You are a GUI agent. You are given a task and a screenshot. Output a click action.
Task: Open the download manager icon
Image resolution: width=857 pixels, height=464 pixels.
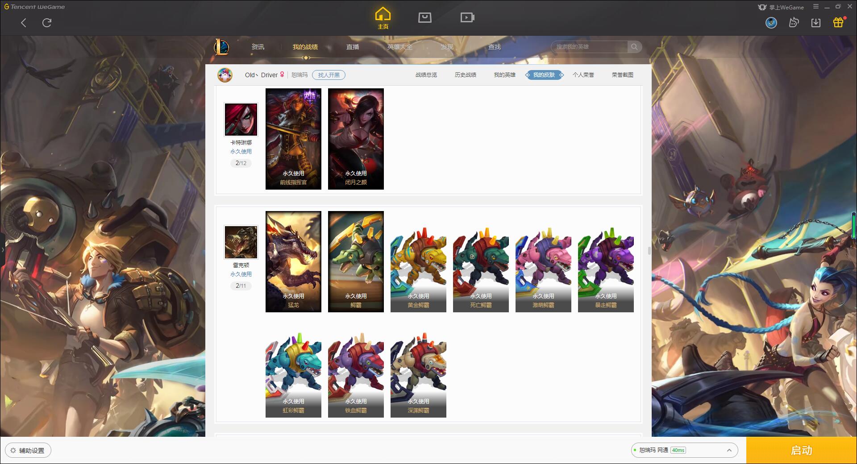coord(816,22)
